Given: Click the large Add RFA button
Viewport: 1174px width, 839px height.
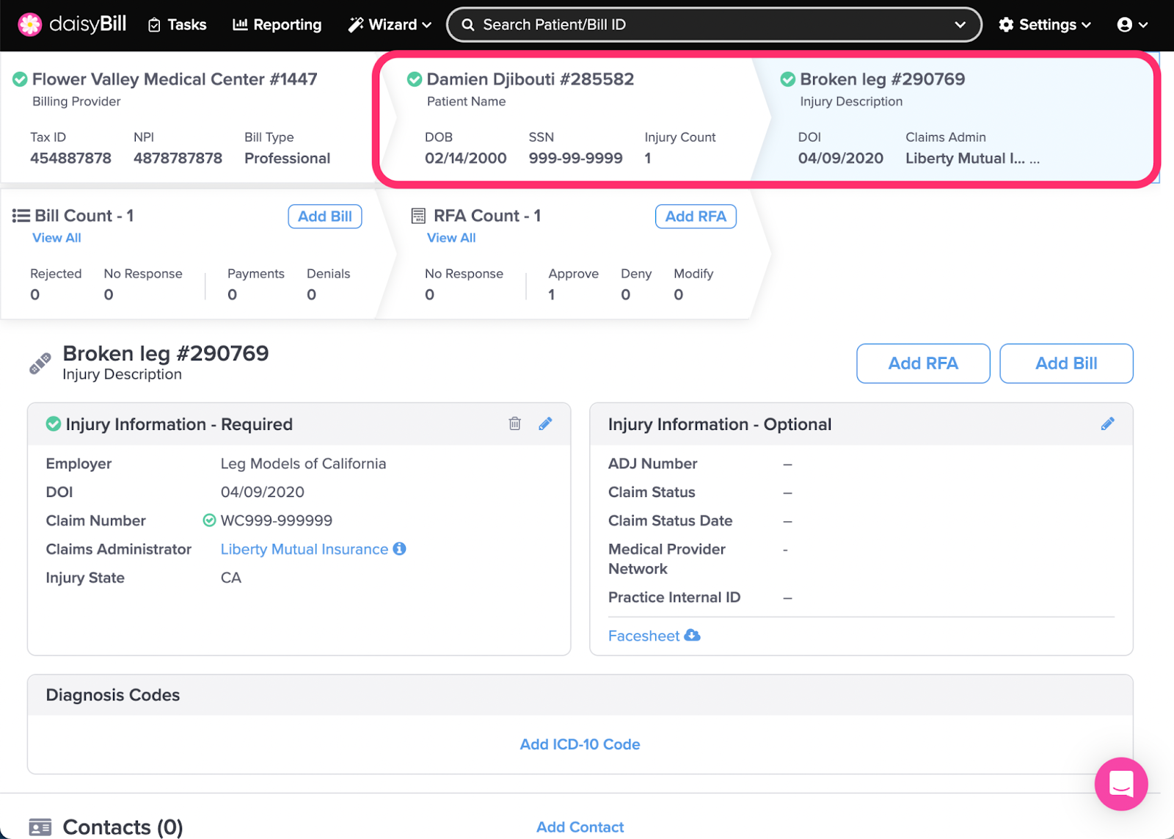Looking at the screenshot, I should 922,363.
